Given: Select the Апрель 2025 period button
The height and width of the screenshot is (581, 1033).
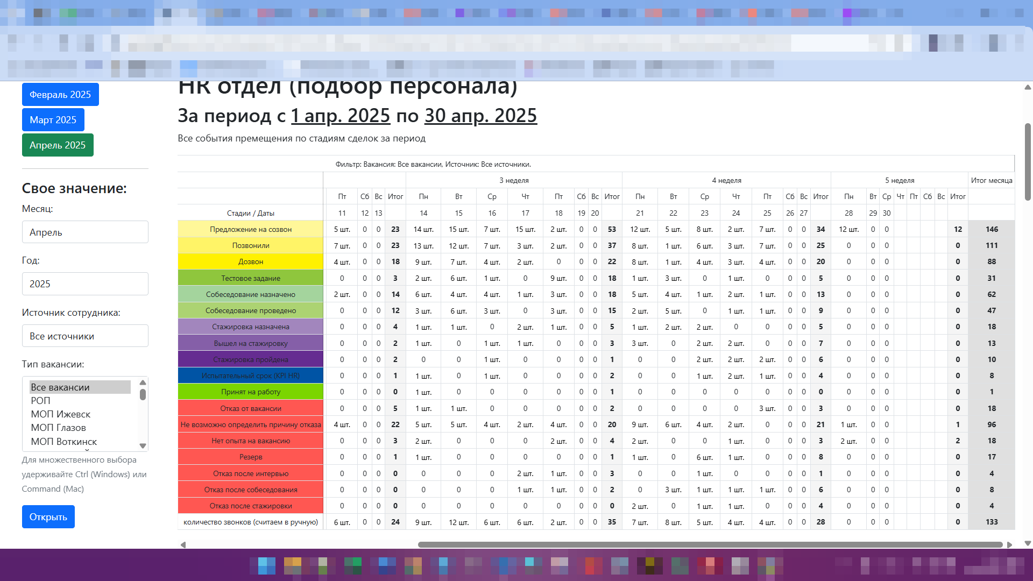Looking at the screenshot, I should [58, 145].
